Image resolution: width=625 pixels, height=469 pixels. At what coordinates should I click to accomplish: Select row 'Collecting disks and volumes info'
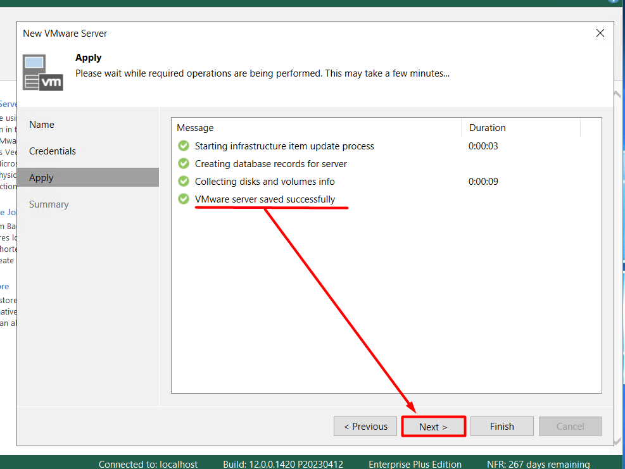386,181
